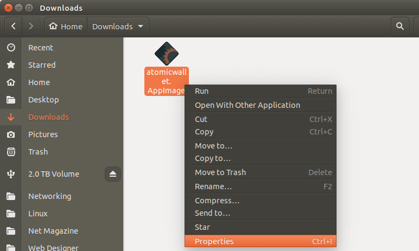Screen dimensions: 419x251
Task: Eject the 2.0 TB Volume
Action: [113, 174]
